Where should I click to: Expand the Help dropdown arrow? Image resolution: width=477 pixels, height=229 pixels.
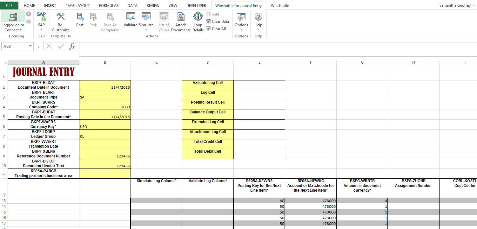coord(259,30)
